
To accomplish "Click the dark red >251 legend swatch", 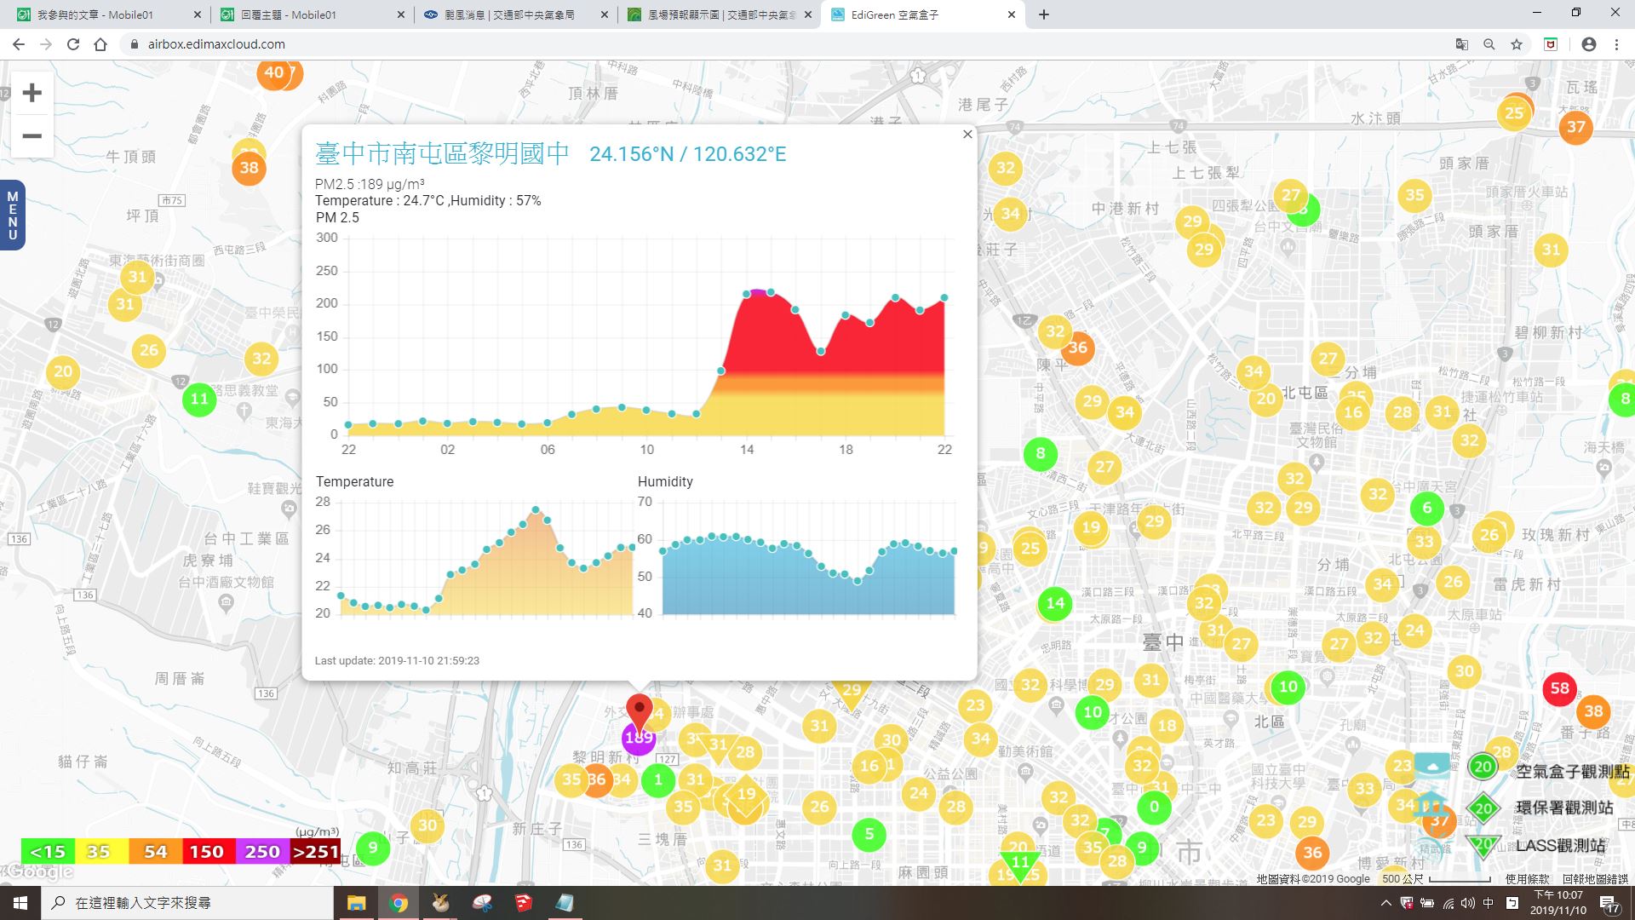I will (x=315, y=851).
